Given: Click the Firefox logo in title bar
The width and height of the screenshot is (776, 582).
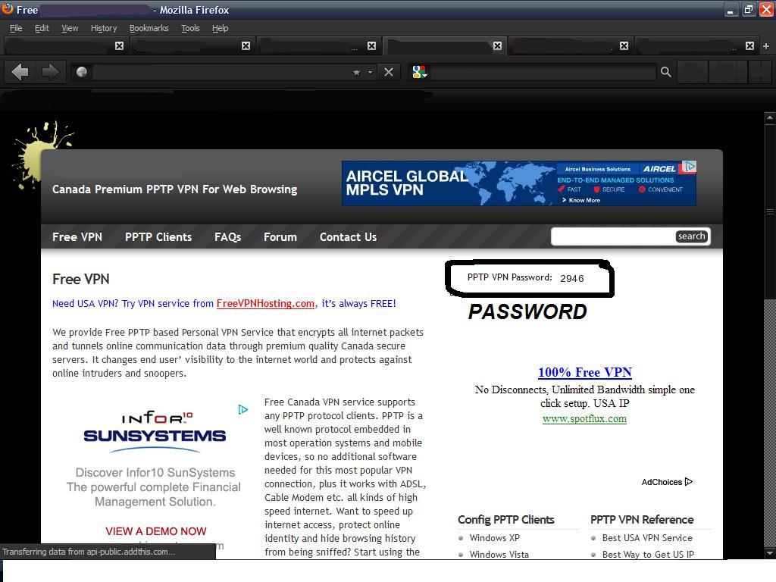Looking at the screenshot, I should (x=8, y=9).
